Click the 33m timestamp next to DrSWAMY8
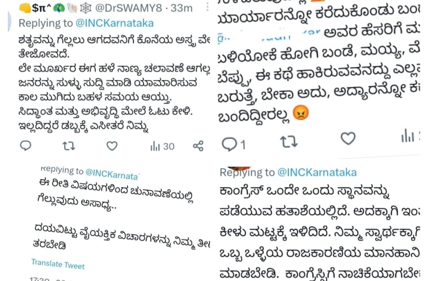This screenshot has width=428, height=281. pos(182,8)
